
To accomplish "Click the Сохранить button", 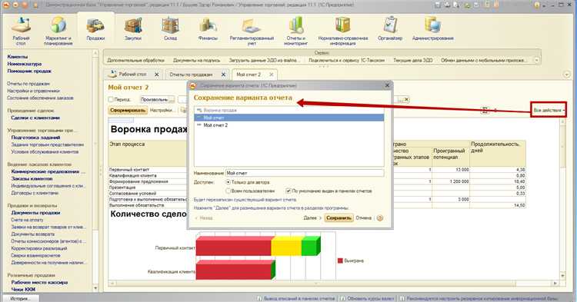I will pos(339,218).
